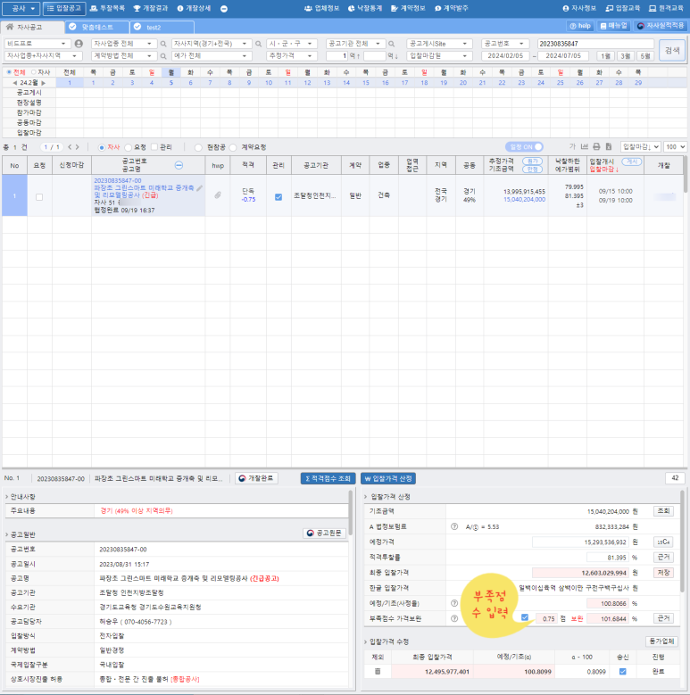The height and width of the screenshot is (695, 690).
Task: Select the 현장공 radio option
Action: click(x=198, y=147)
